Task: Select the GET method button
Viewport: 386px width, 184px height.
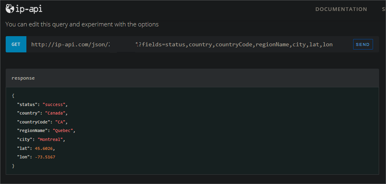Action: (x=16, y=44)
